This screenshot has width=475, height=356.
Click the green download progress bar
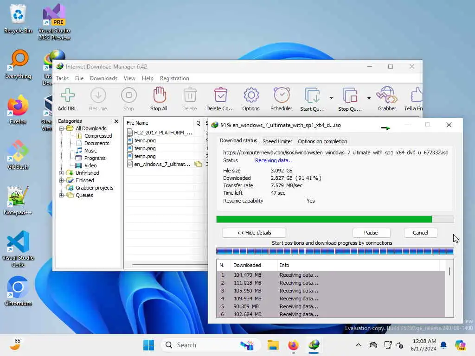tap(335, 219)
